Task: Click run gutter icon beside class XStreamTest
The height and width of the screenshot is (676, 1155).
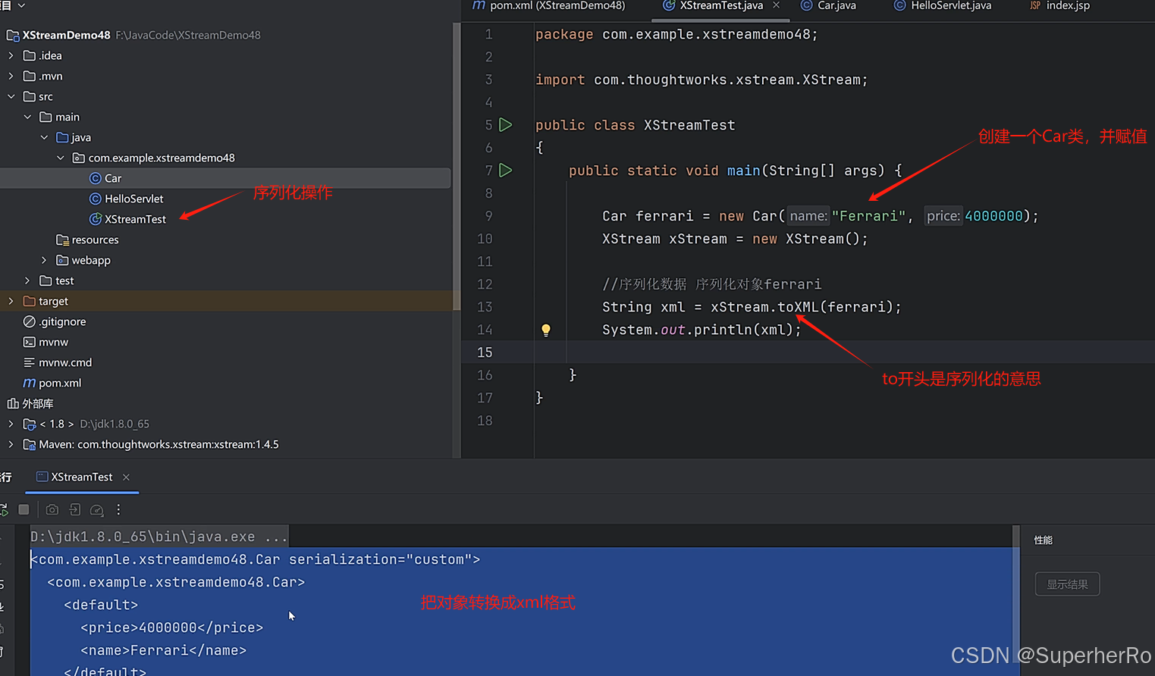Action: (506, 125)
